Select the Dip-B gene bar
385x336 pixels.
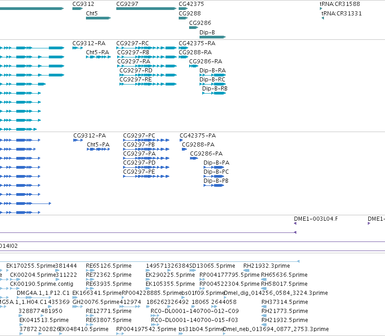click(213, 37)
